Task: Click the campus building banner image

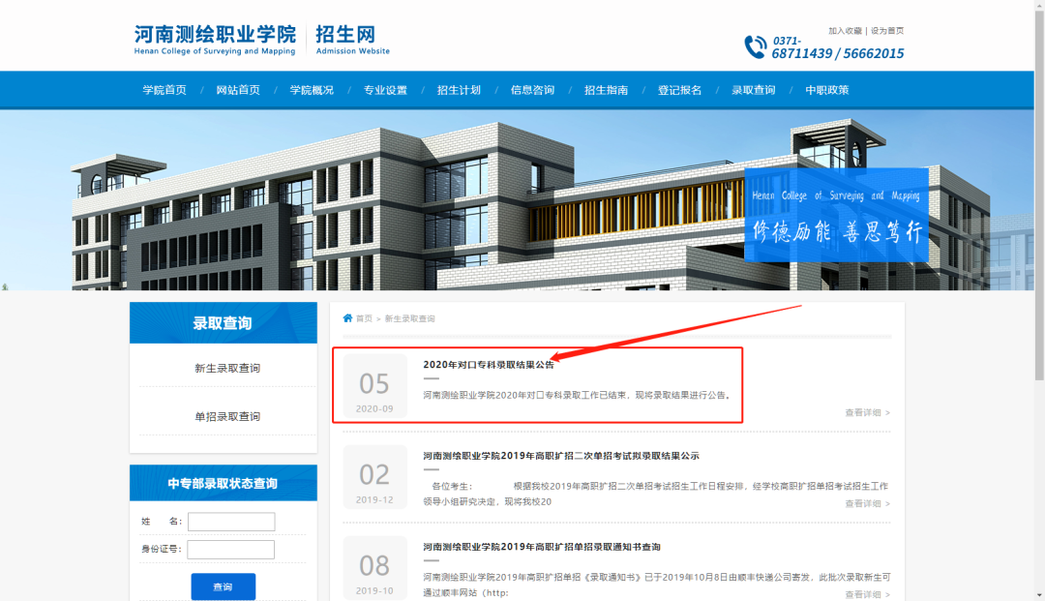Action: [x=517, y=200]
